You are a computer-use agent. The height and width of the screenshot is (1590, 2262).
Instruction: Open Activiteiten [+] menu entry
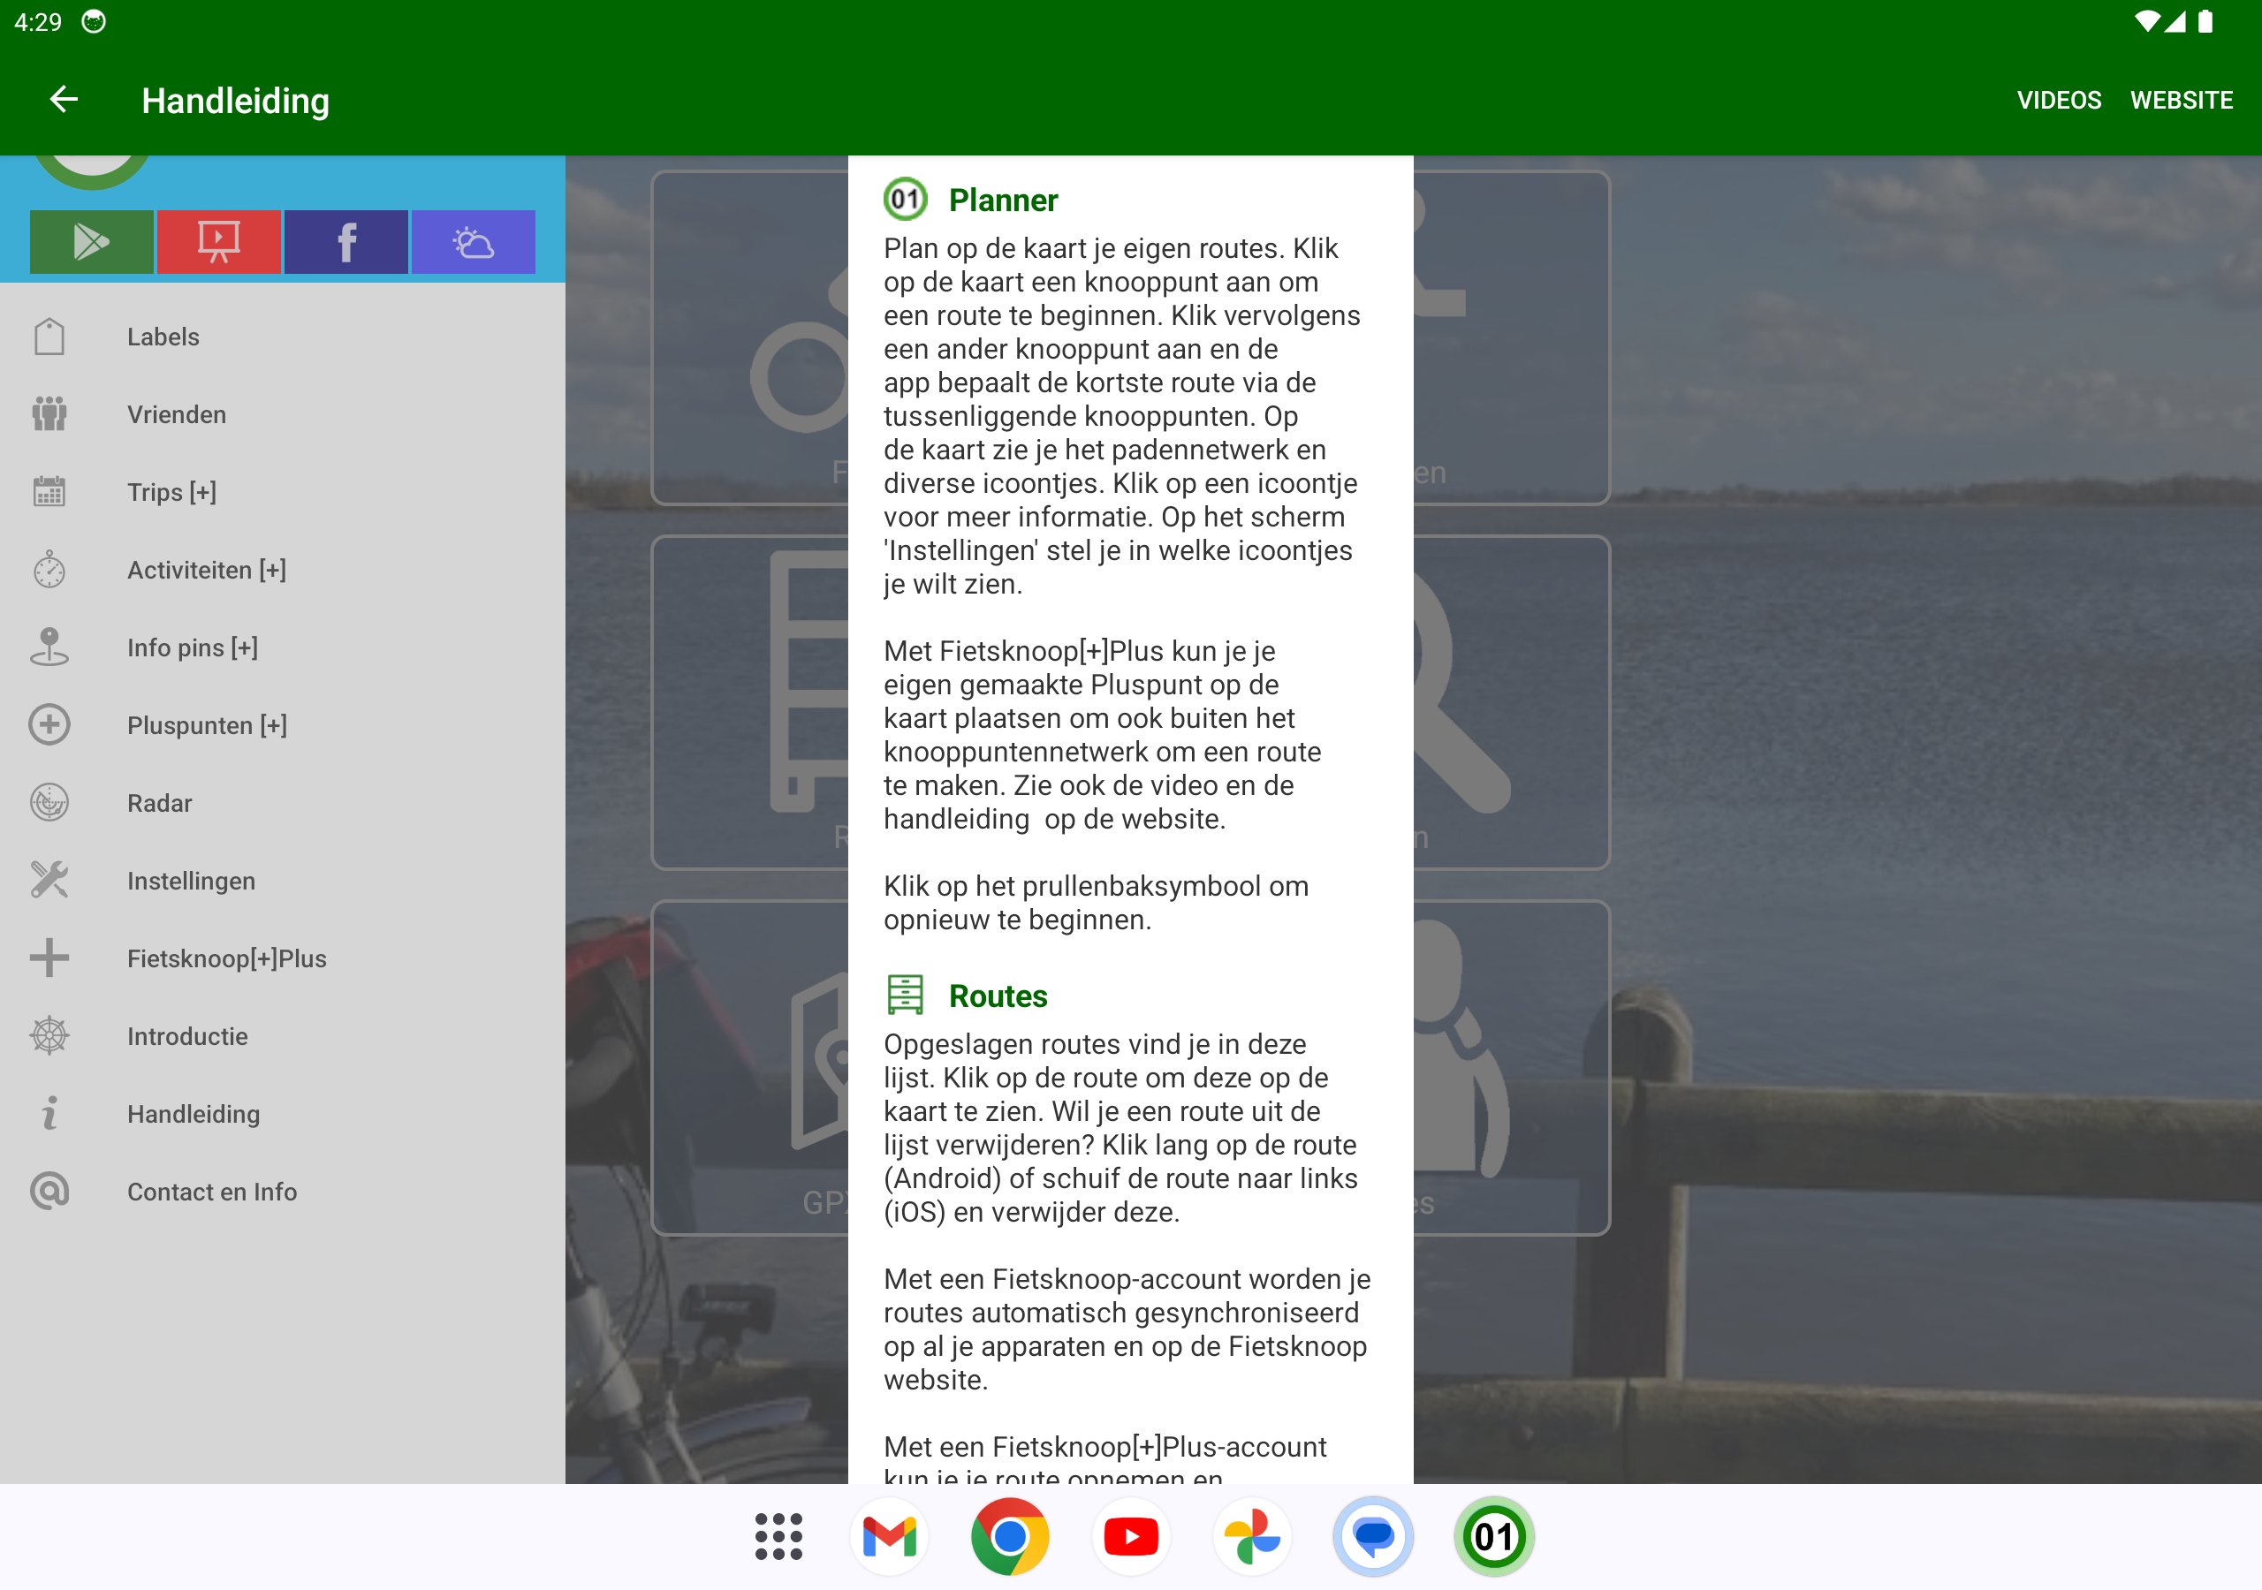coord(206,571)
